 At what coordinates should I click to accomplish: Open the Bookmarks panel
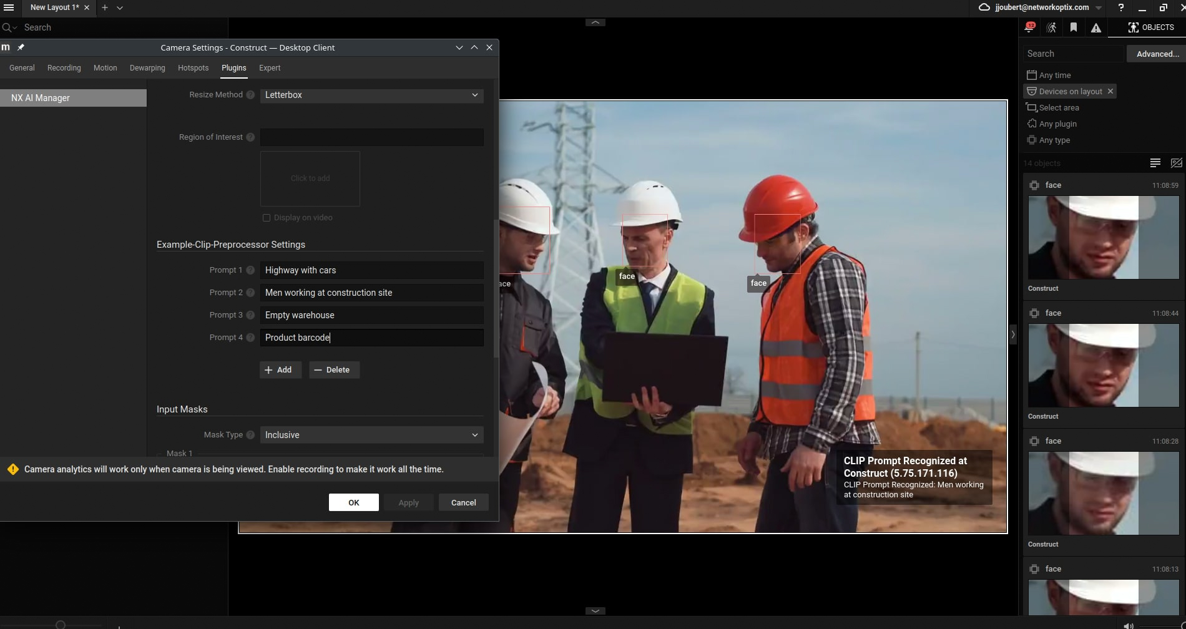coord(1074,27)
